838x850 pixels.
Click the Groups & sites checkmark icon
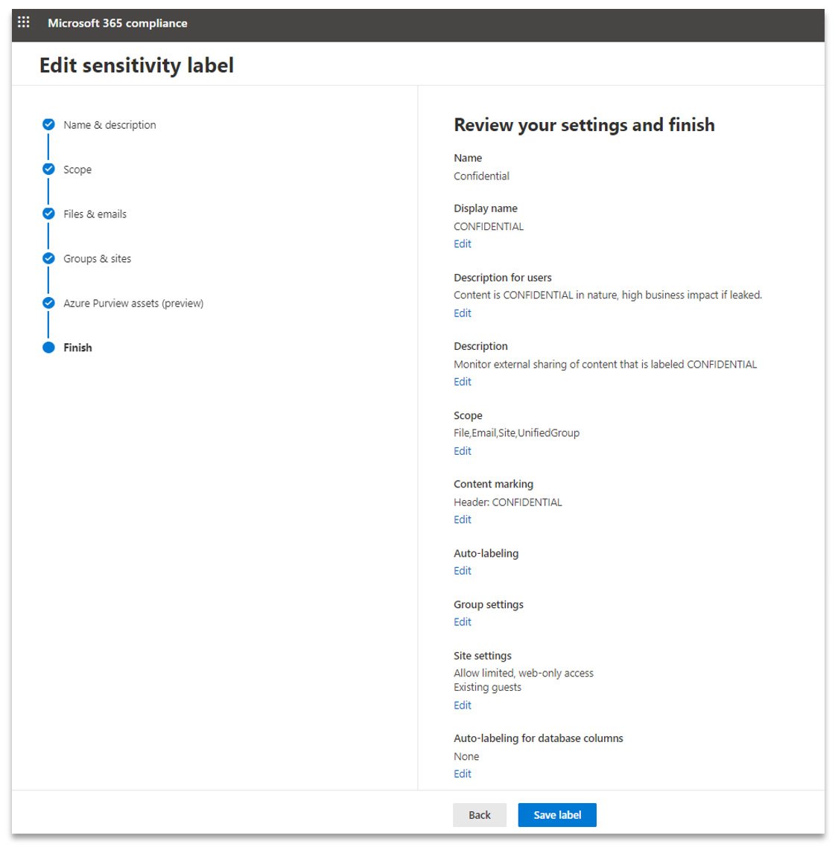48,258
